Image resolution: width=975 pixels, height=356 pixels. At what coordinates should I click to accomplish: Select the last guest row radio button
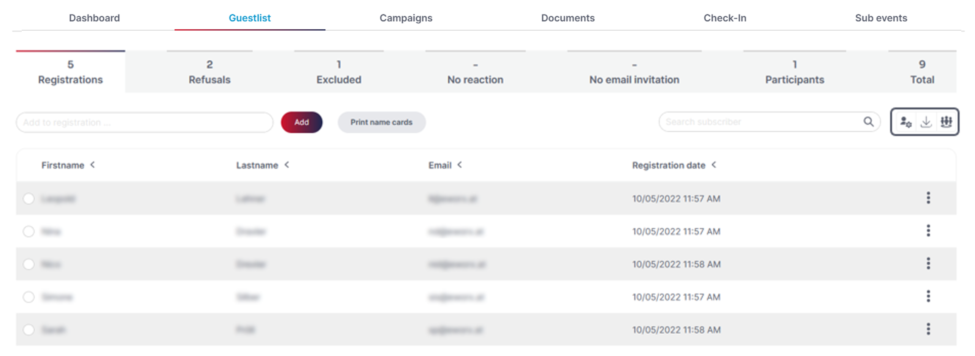[x=29, y=330]
